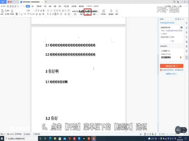This screenshot has height=141, width=189.
Task: Click the font panel icon in right sidebar
Action: [187, 57]
